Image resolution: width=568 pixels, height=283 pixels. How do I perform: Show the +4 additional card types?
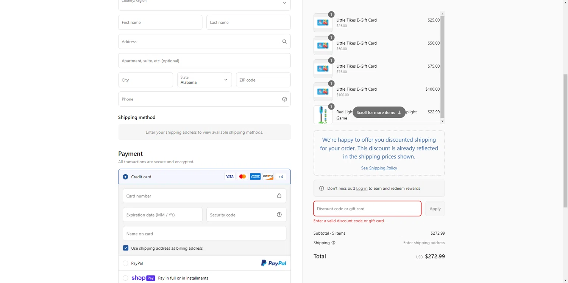tap(281, 176)
